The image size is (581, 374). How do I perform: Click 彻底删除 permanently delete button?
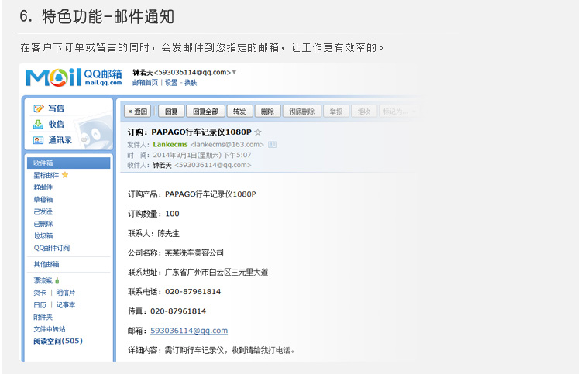tap(301, 112)
